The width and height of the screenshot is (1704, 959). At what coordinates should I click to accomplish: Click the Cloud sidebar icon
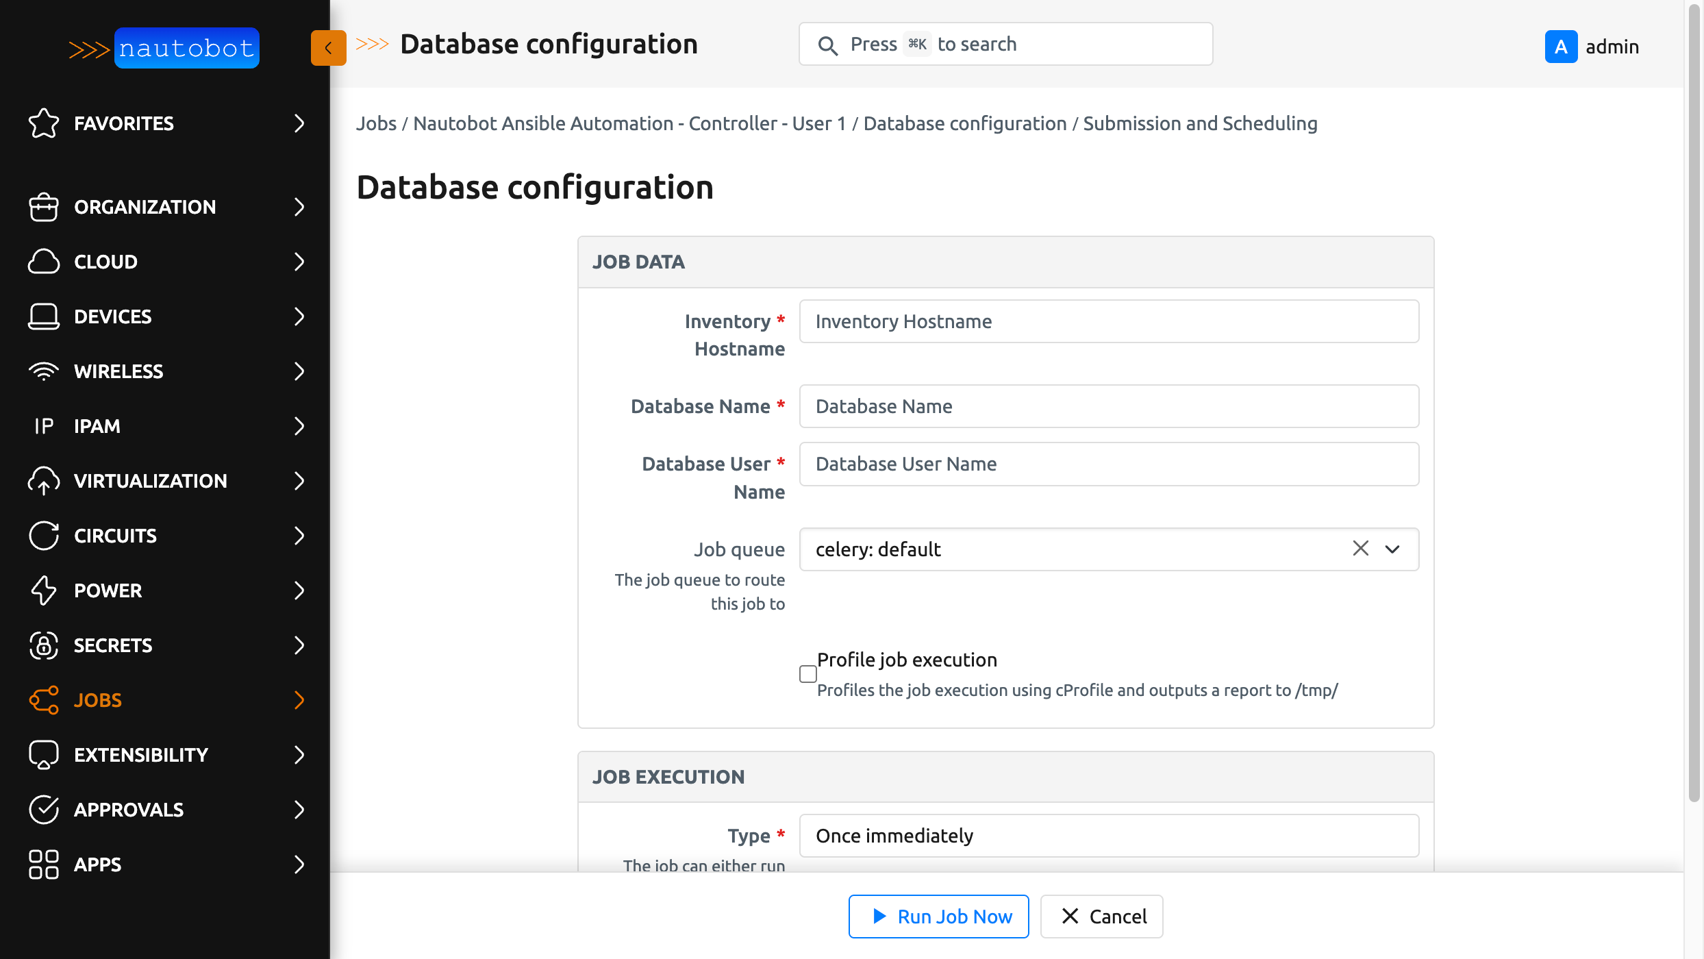click(43, 262)
